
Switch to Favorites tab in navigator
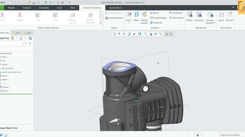(27, 33)
